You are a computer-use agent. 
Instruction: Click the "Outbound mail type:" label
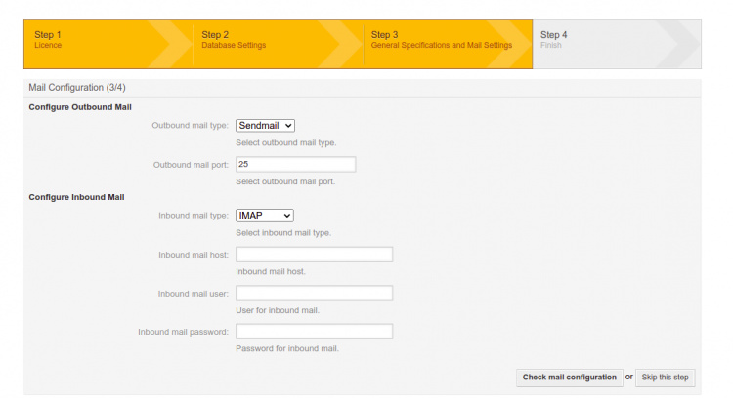190,126
